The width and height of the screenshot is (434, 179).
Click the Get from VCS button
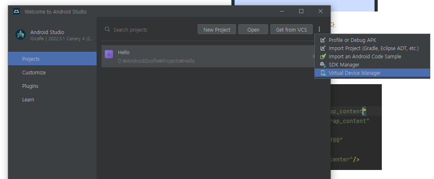291,29
